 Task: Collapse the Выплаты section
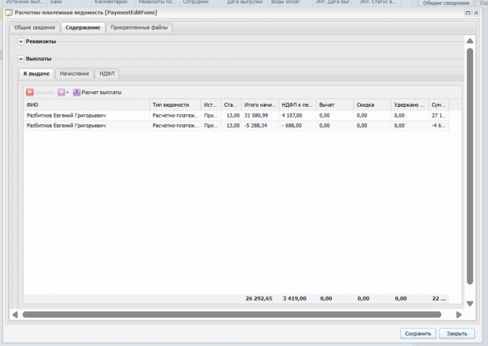20,59
